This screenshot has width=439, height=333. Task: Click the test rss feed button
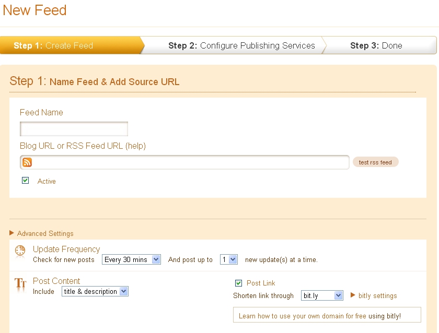[x=375, y=162]
